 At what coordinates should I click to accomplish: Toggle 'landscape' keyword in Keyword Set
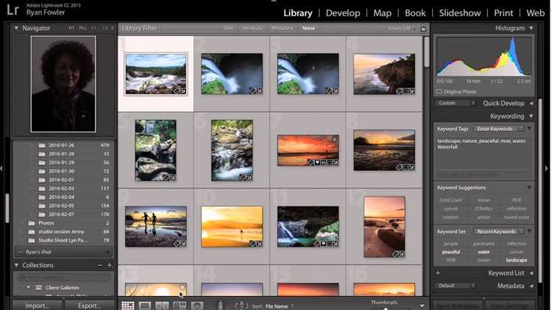coord(517,261)
